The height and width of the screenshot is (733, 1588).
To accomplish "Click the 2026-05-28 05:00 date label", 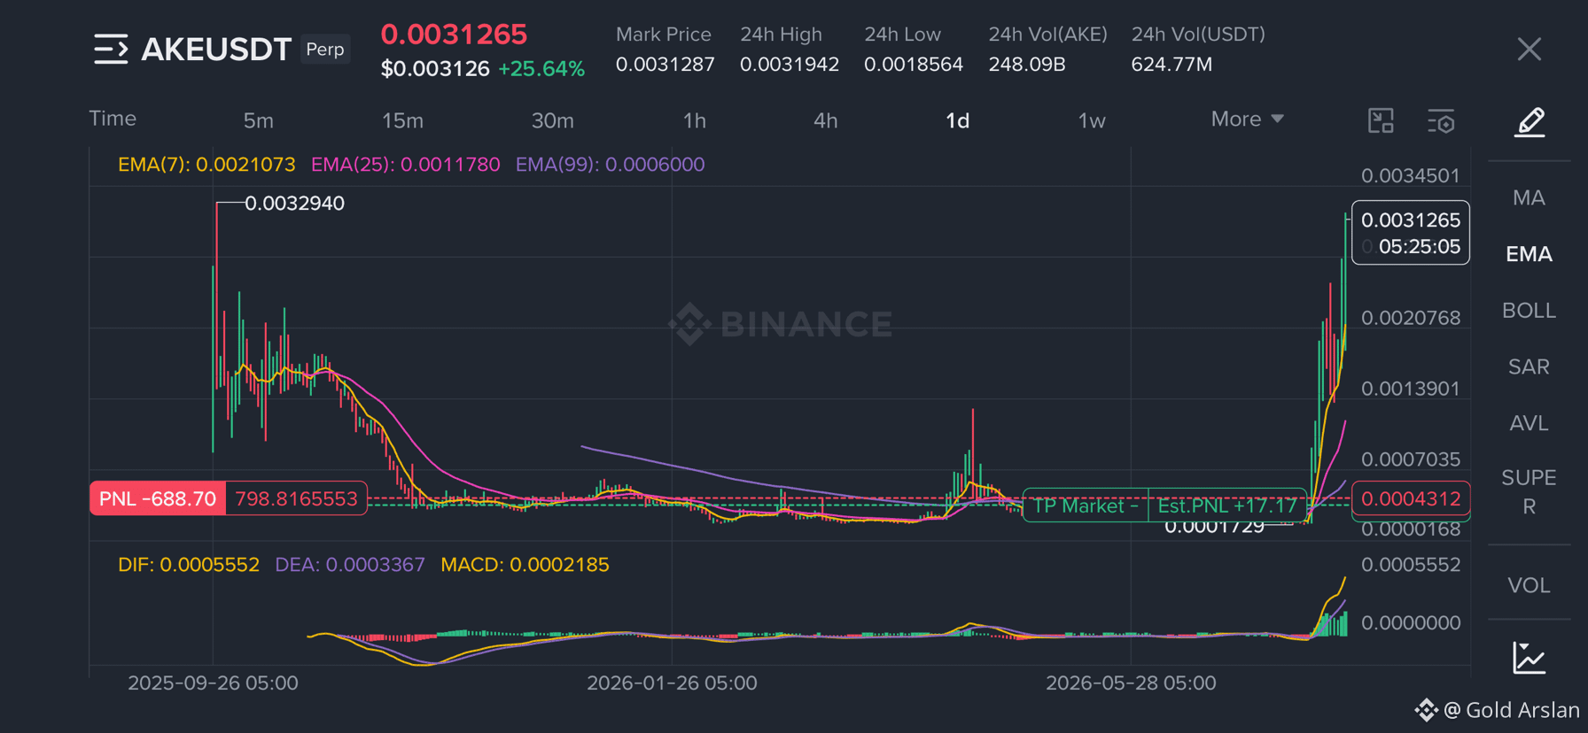I will (1131, 683).
